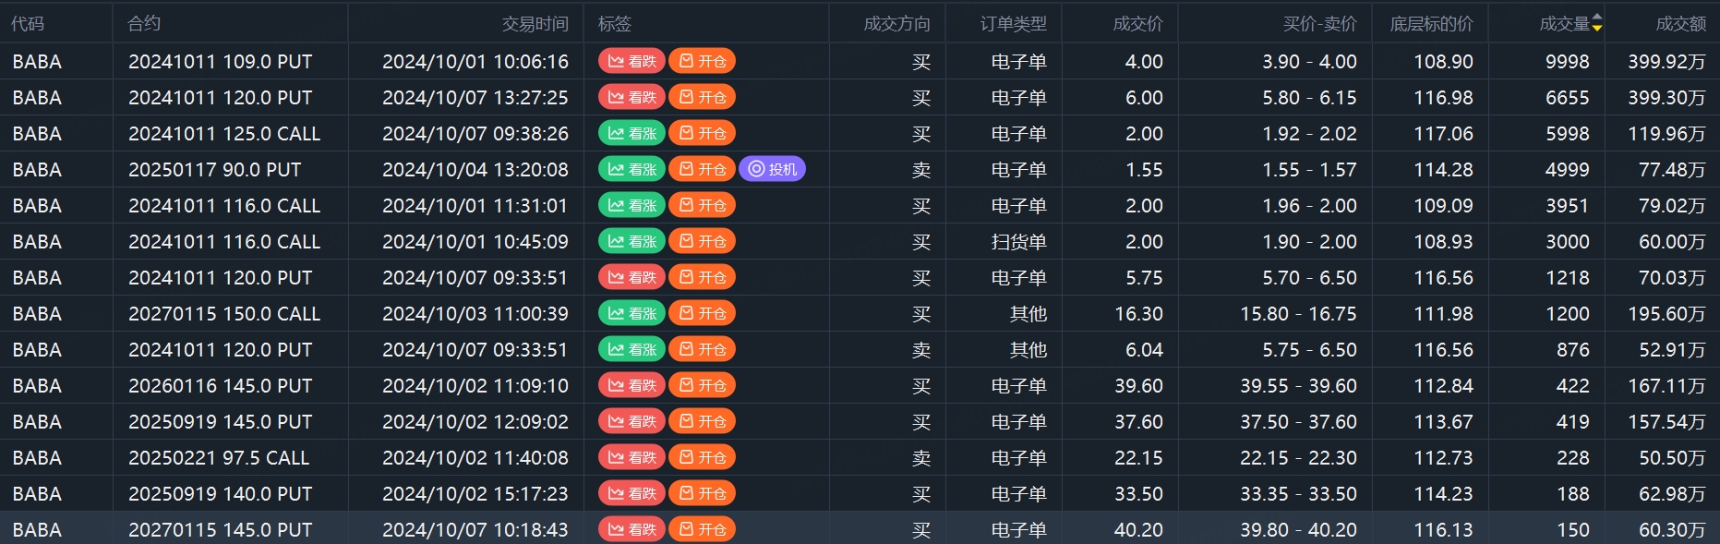Image resolution: width=1720 pixels, height=544 pixels.
Task: Click the 看跌 tag on the 109.0 PUT row
Action: pyautogui.click(x=631, y=61)
